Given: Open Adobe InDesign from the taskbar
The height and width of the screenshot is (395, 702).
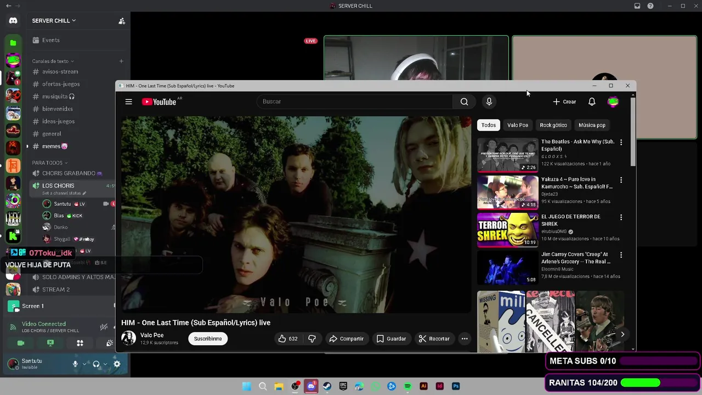Looking at the screenshot, I should 439,386.
